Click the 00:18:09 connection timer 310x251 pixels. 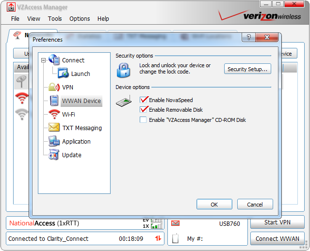131,238
